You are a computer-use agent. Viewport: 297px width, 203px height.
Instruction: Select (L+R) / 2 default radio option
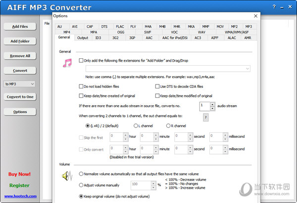(x=88, y=125)
